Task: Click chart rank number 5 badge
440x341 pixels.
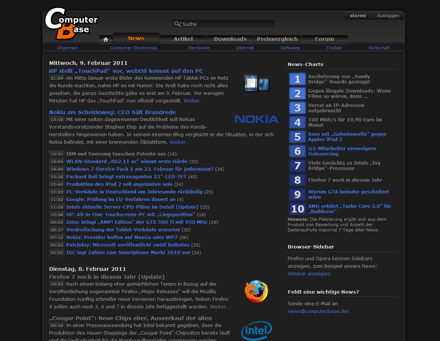Action: pos(298,137)
